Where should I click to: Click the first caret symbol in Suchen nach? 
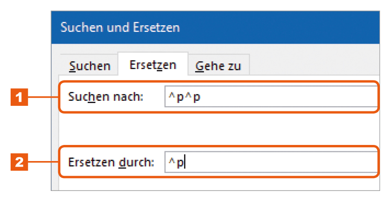coord(172,96)
